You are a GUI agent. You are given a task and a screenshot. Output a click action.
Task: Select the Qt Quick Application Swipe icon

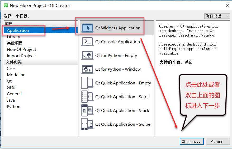pos(87,124)
